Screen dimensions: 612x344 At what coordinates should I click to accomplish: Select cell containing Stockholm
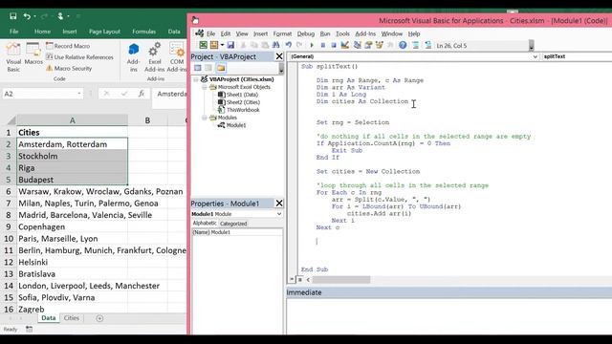point(73,156)
